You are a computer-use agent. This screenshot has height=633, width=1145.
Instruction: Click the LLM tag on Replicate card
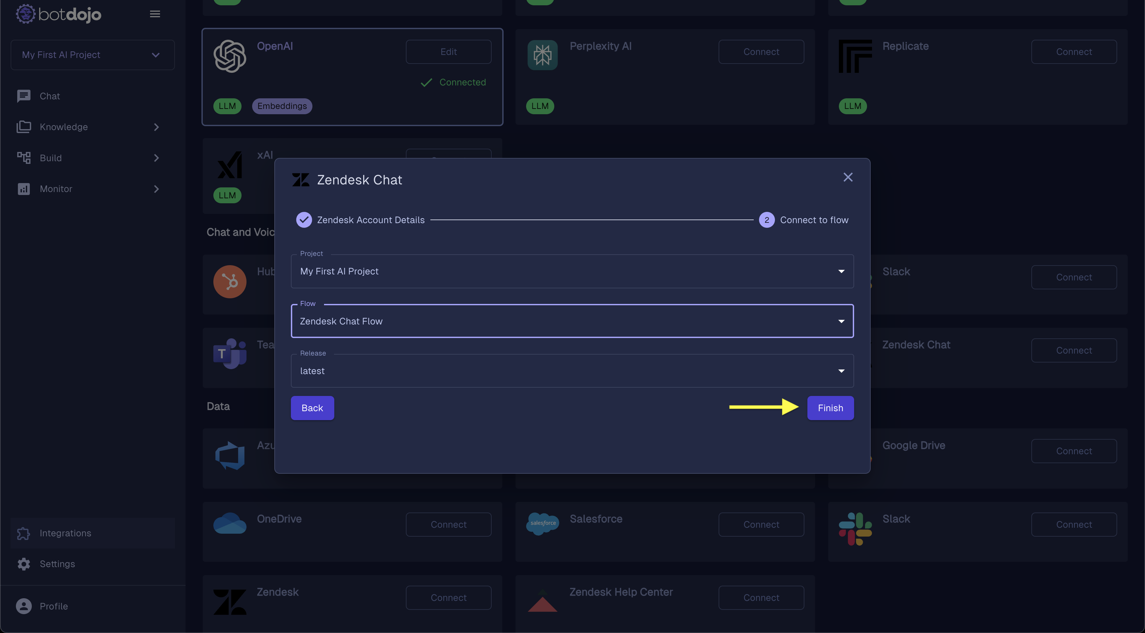(852, 106)
